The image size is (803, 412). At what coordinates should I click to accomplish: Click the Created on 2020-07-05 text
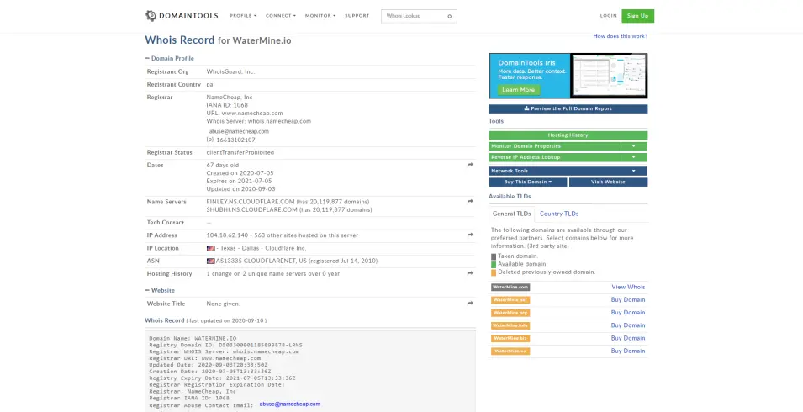(240, 173)
